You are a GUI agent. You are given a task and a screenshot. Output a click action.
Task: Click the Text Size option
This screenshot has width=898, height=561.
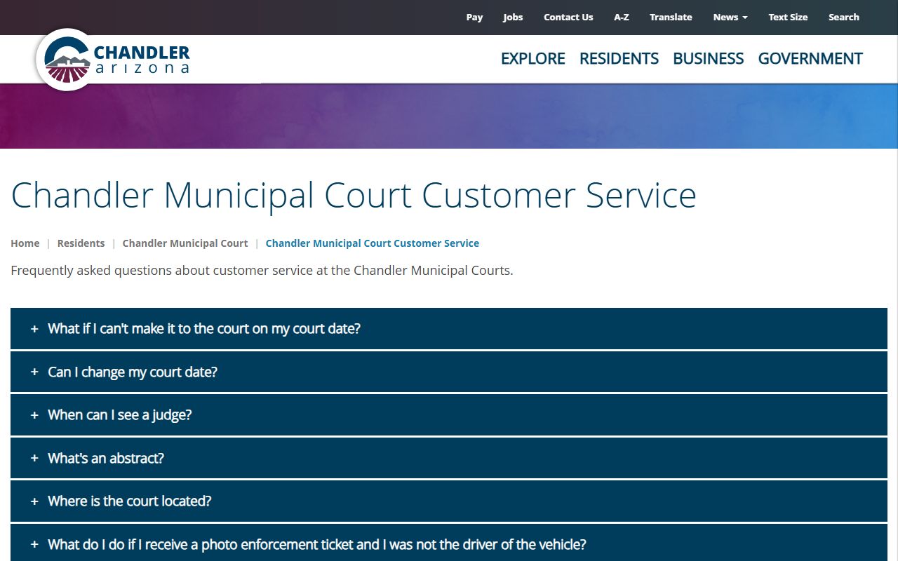(x=788, y=17)
